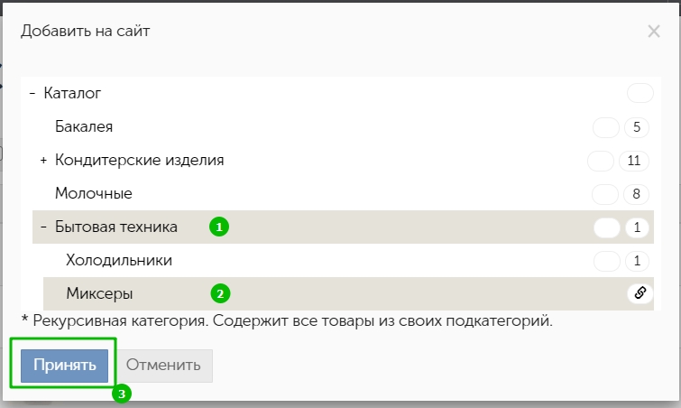Select the Бакалея category
This screenshot has height=408, width=681.
click(x=84, y=127)
